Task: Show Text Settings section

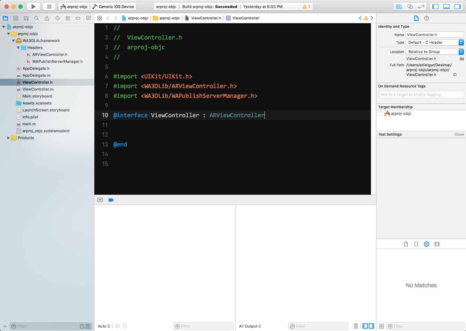Action: point(459,134)
